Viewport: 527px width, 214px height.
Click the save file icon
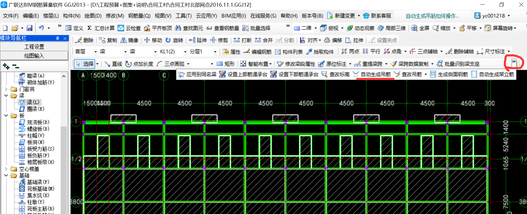[x=29, y=28]
